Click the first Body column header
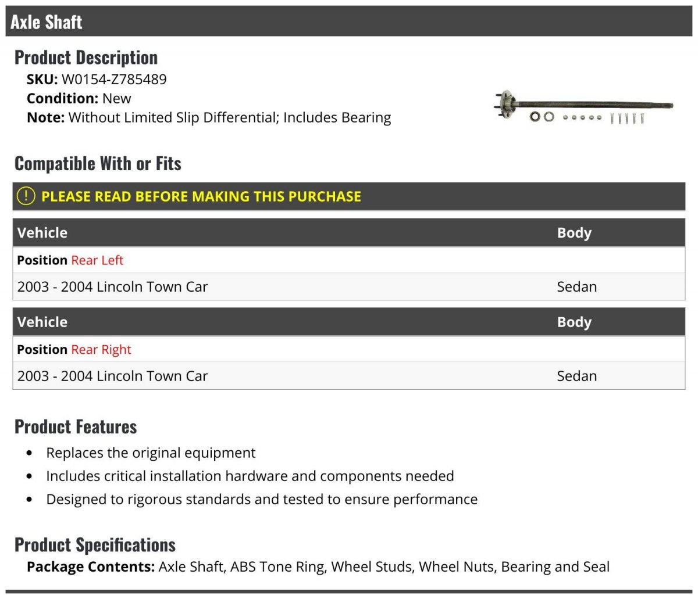Screen dimensions: 698x599 [x=574, y=232]
